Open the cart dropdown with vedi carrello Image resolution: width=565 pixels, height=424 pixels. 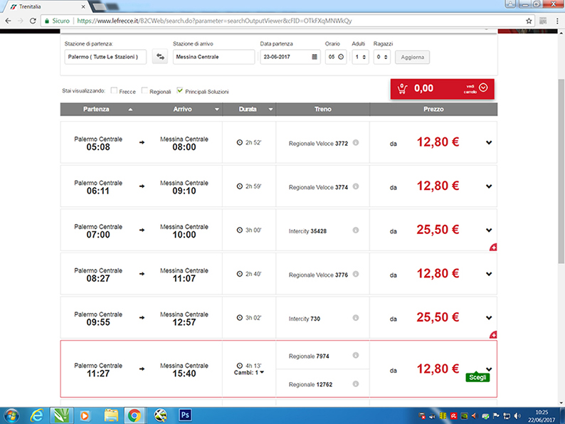pos(483,88)
